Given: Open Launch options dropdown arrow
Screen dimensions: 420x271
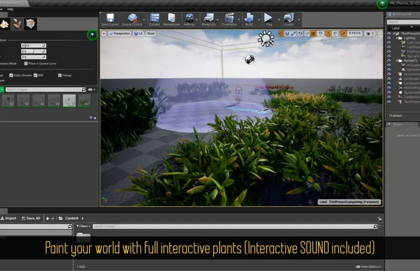Looking at the screenshot, I should (299, 20).
